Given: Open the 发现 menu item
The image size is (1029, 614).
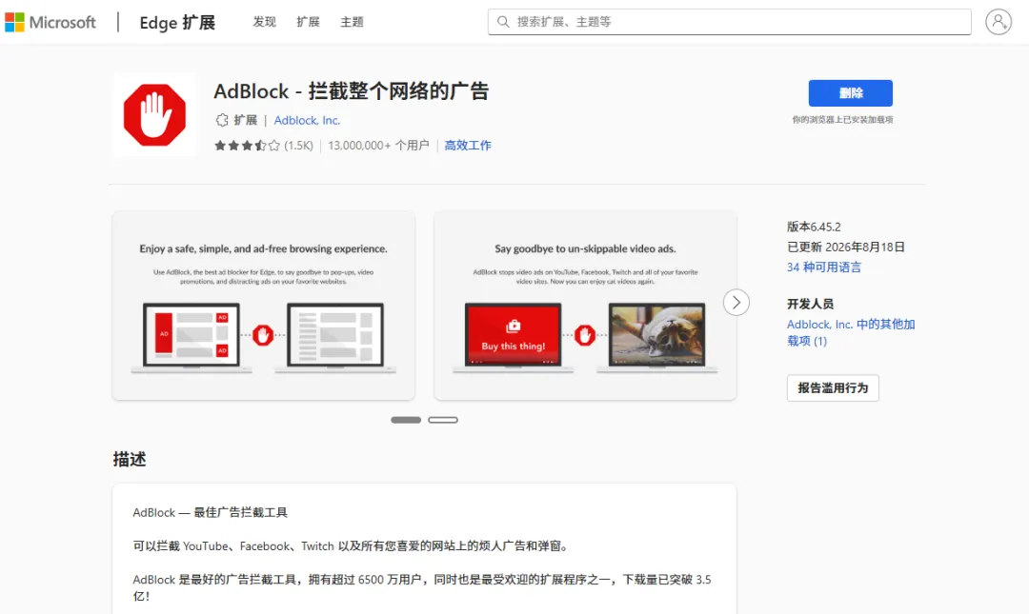Looking at the screenshot, I should pos(265,22).
